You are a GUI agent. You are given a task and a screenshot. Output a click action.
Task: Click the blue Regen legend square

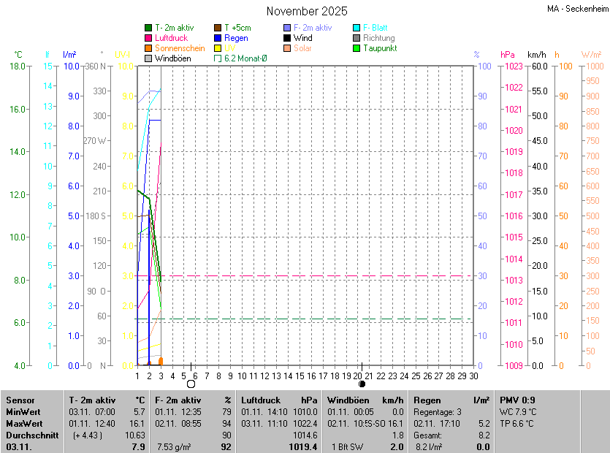(x=218, y=38)
